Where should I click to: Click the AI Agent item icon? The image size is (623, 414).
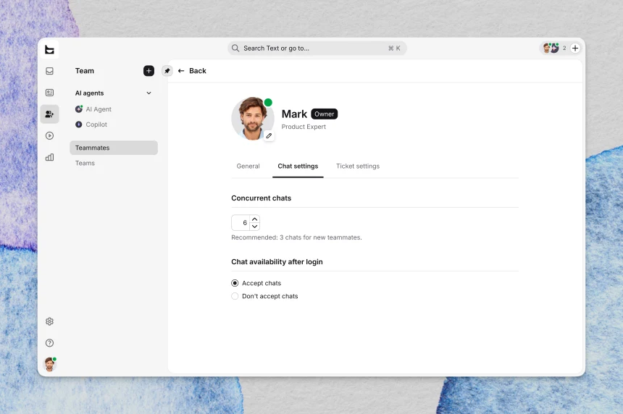(79, 109)
